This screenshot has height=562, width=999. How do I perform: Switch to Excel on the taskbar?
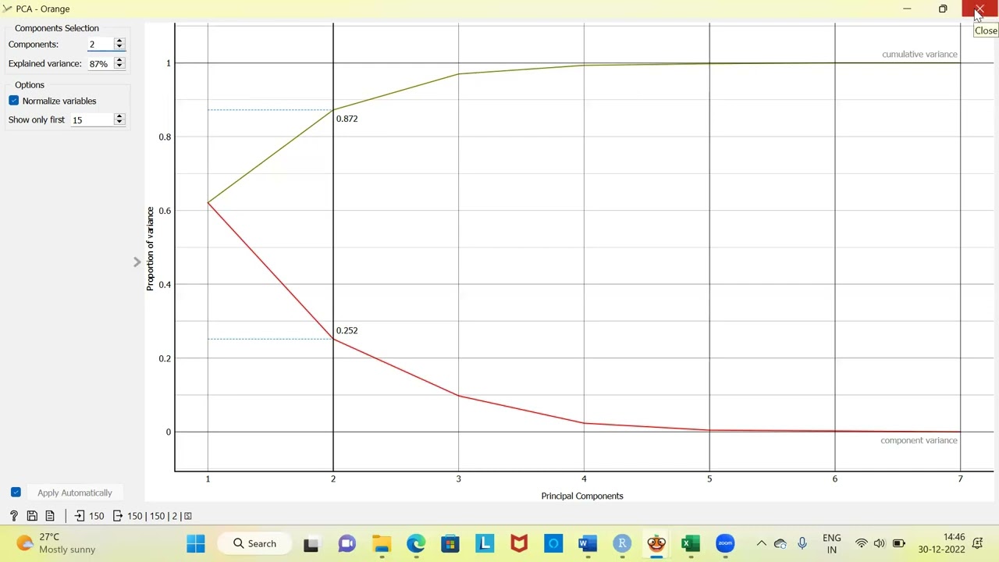(691, 543)
